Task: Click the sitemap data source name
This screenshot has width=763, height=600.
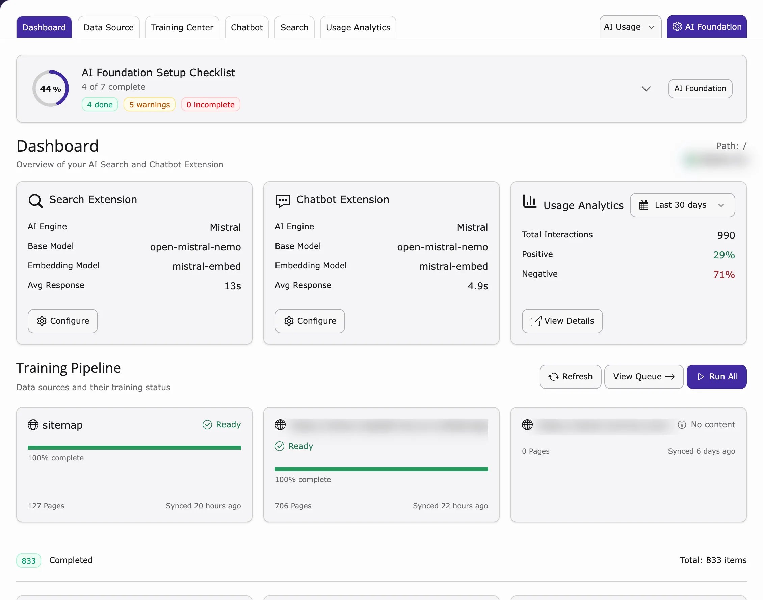Action: pos(62,425)
